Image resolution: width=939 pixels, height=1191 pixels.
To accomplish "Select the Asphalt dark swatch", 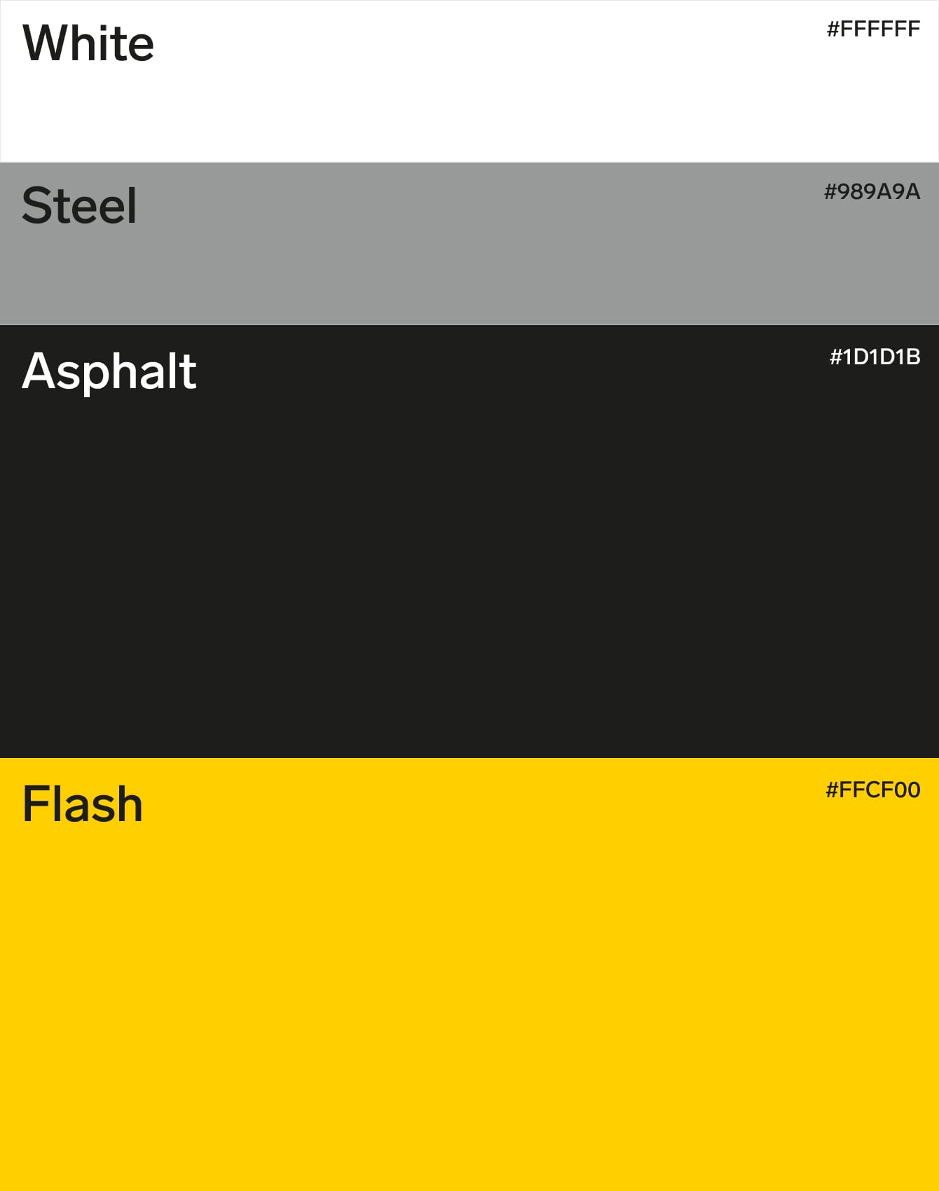I will pyautogui.click(x=469, y=542).
